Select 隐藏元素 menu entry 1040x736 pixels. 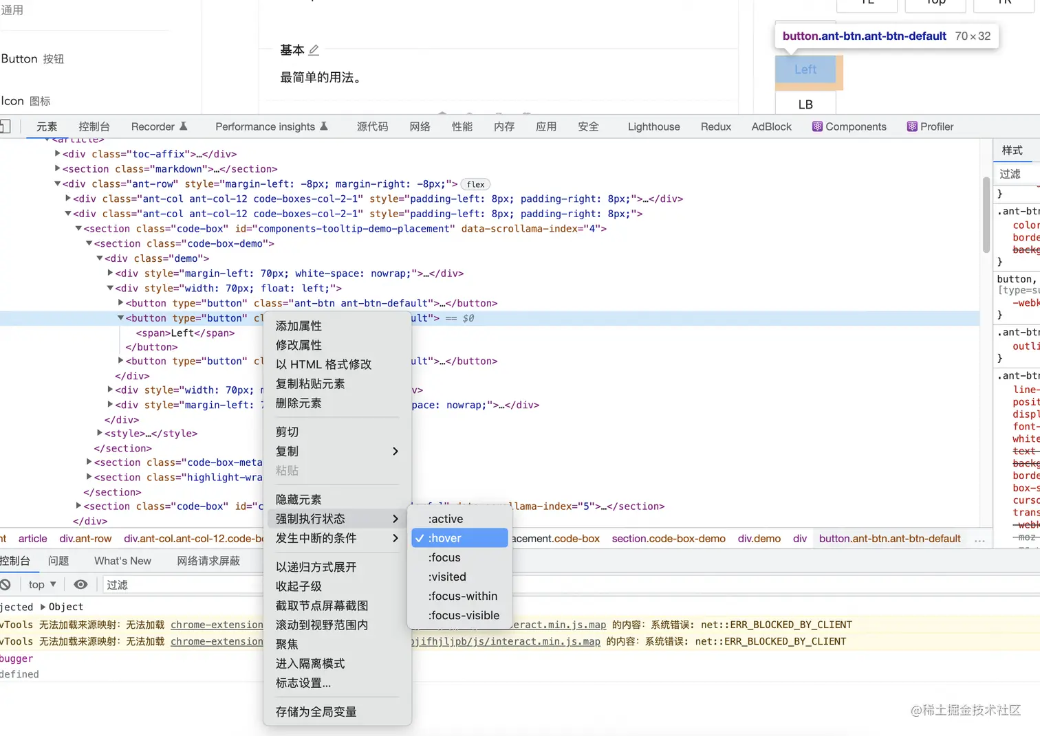337,499
